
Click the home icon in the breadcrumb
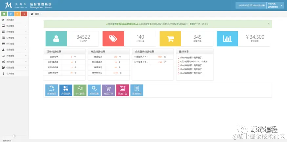pyautogui.click(x=32, y=14)
